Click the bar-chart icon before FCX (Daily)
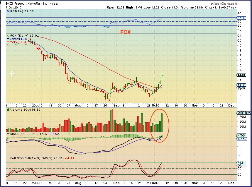The height and width of the screenshot is (187, 252). pyautogui.click(x=8, y=35)
